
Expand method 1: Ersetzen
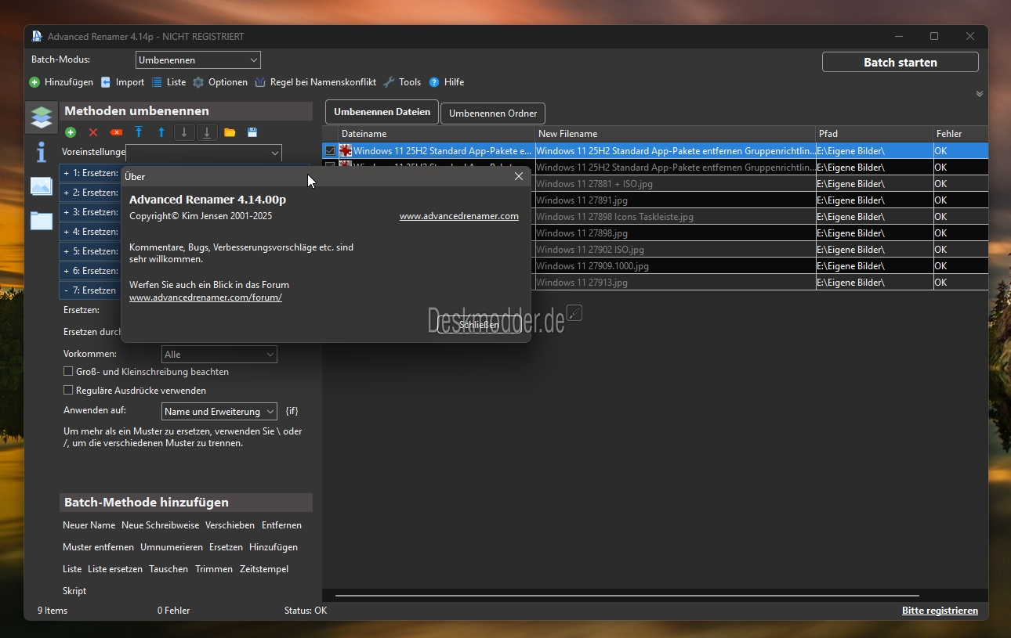pos(67,173)
